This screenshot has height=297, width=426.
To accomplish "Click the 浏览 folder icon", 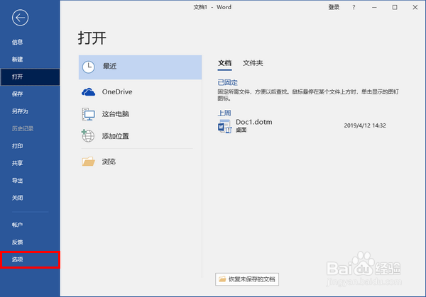I will 88,162.
